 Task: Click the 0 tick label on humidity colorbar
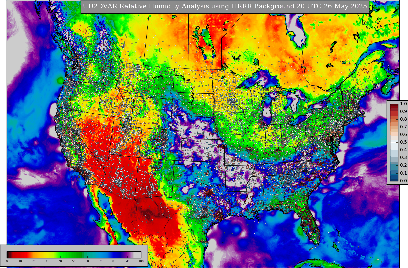pyautogui.click(x=7, y=261)
